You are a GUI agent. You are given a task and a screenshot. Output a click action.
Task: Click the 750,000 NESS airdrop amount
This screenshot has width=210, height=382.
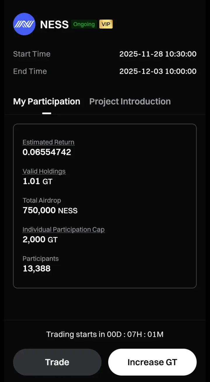coord(50,211)
